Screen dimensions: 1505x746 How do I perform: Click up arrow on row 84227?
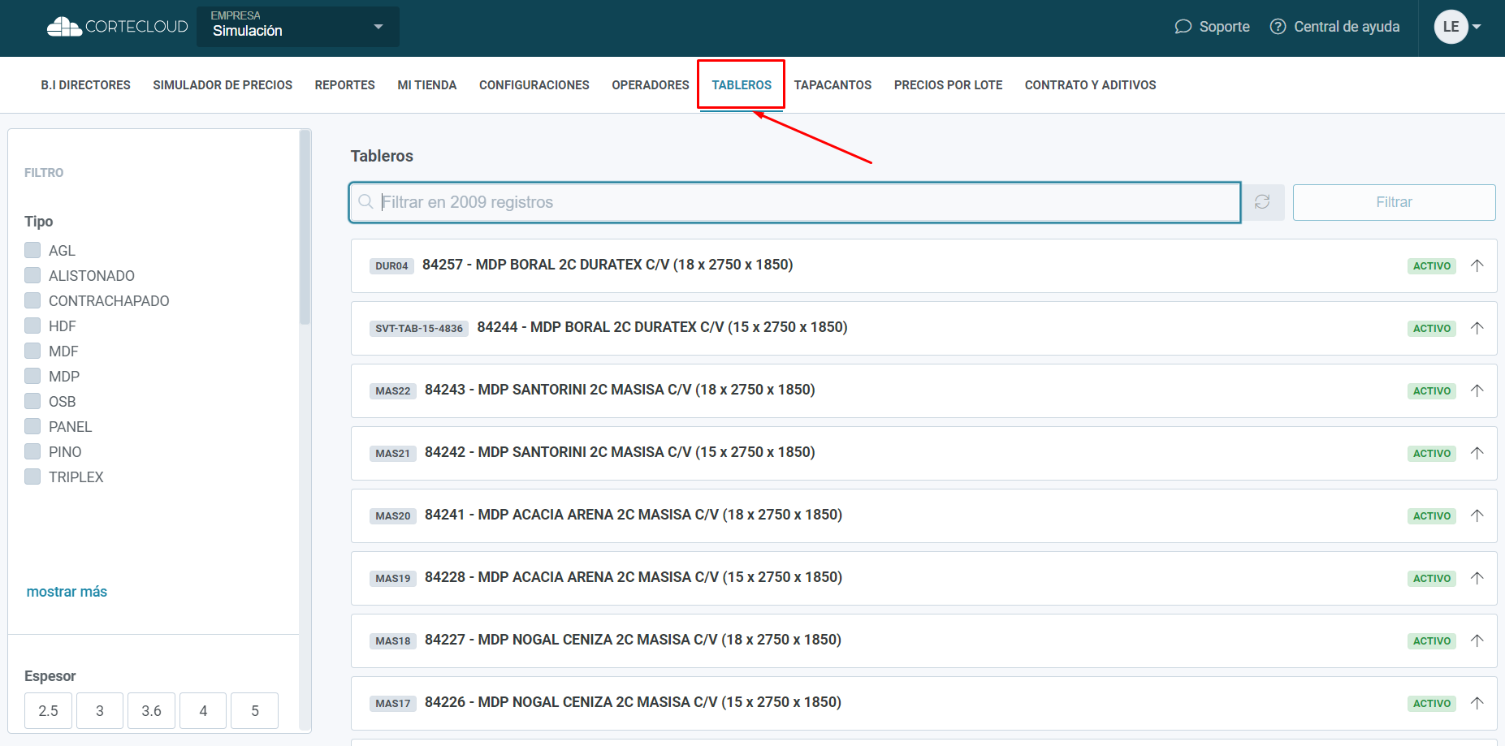coord(1477,640)
